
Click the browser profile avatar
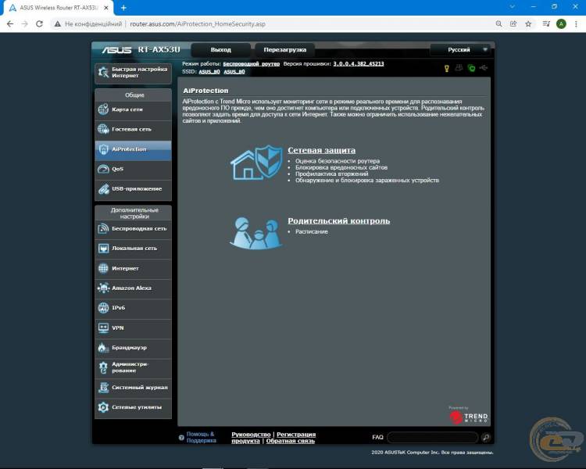point(561,24)
